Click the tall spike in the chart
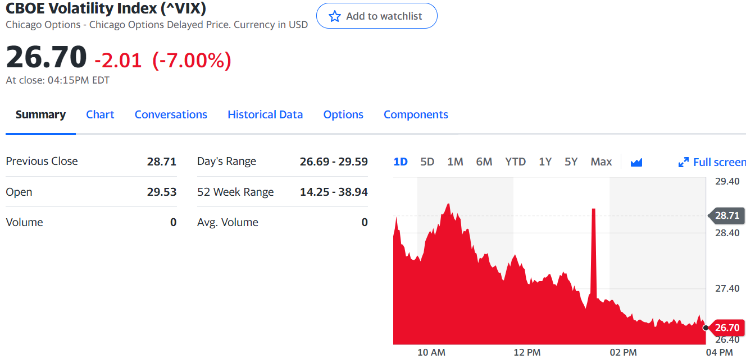746x359 pixels. 593,252
